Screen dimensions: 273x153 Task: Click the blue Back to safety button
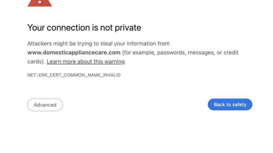click(230, 105)
